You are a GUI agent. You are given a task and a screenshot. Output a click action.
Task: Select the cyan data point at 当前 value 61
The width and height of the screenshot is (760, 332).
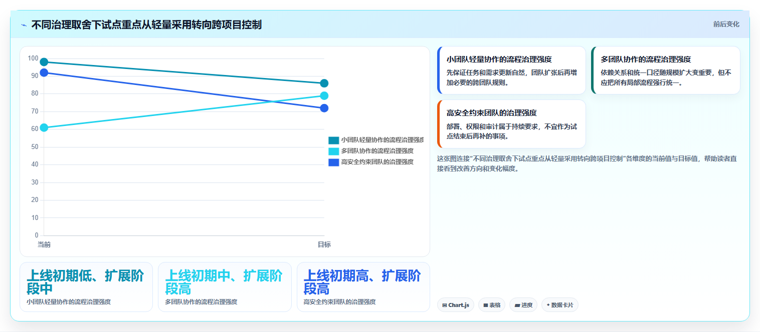click(44, 127)
